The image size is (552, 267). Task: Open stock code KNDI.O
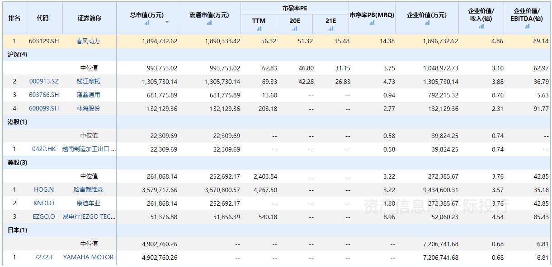point(44,203)
